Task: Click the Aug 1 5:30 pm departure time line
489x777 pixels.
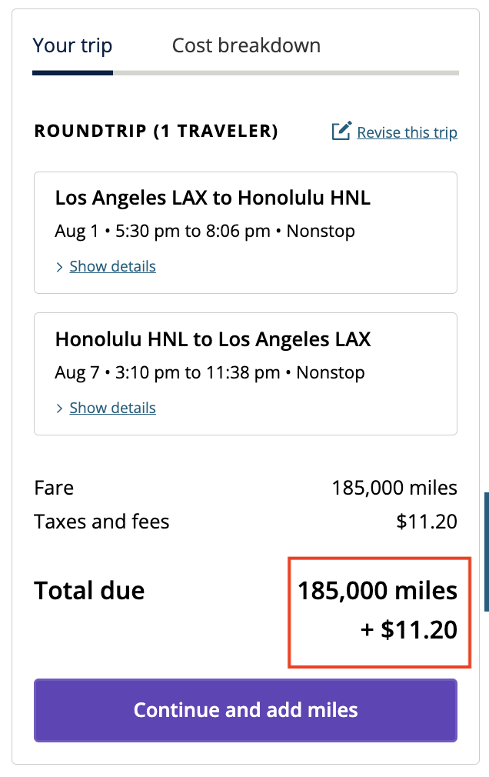Action: [205, 231]
